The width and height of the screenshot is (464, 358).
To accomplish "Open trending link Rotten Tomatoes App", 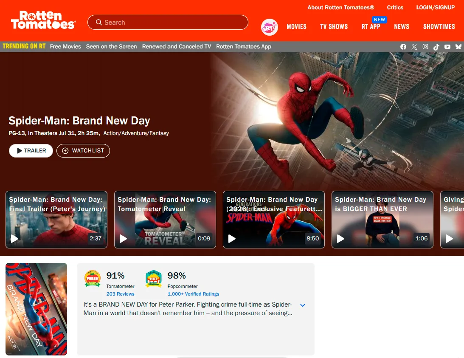I will tap(244, 46).
